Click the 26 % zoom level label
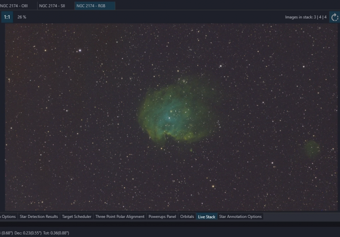340x237 pixels. (x=22, y=17)
